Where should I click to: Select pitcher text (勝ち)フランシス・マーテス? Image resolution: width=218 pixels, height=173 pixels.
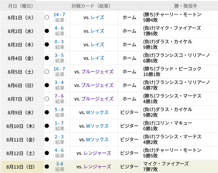(x=173, y=96)
